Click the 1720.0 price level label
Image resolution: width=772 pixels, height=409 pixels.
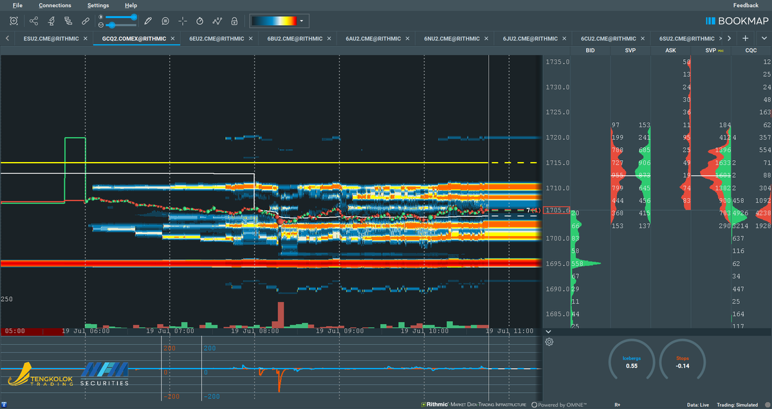click(x=557, y=138)
